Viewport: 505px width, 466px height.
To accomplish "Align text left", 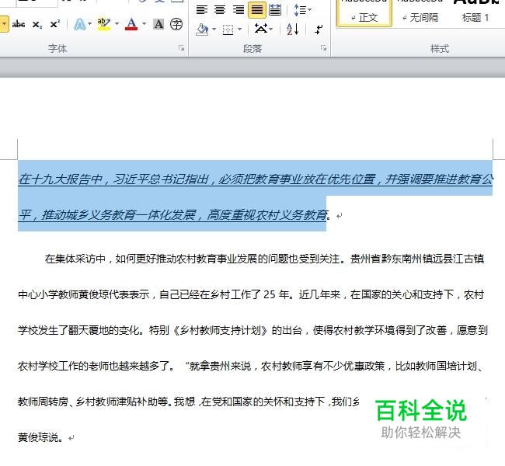I will pos(202,9).
